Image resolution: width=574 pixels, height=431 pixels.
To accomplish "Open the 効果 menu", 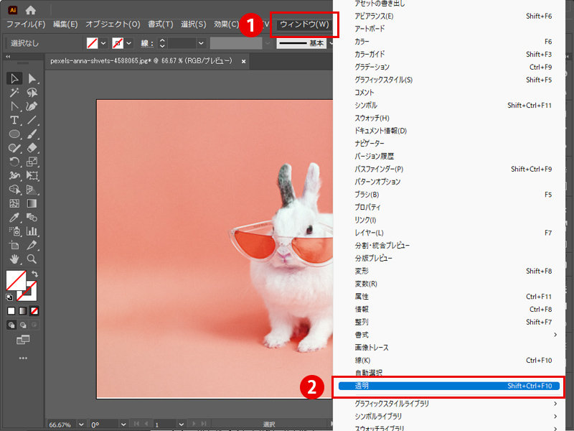I will coord(225,24).
